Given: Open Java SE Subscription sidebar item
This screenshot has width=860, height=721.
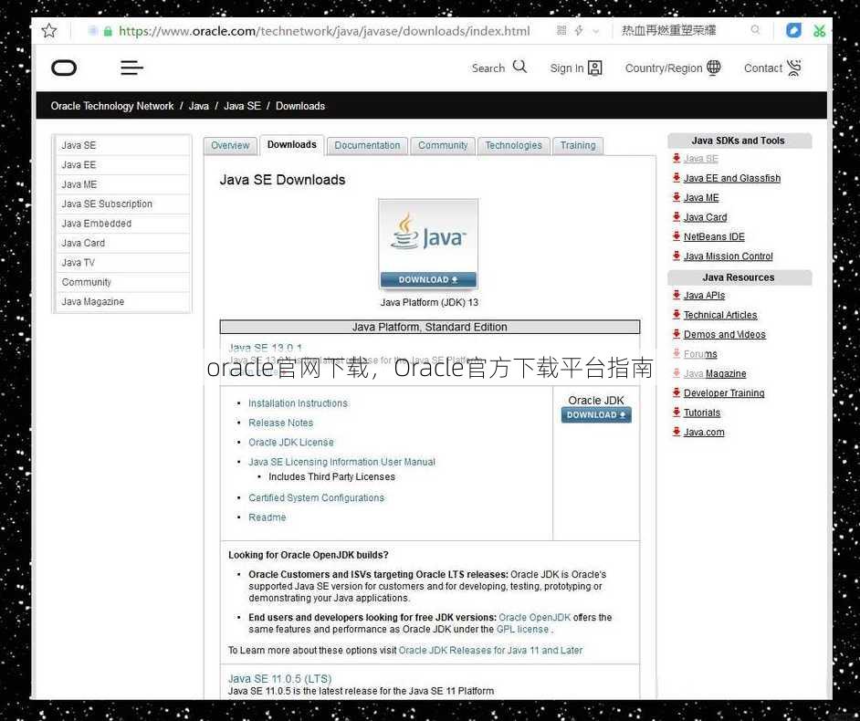Looking at the screenshot, I should point(123,204).
